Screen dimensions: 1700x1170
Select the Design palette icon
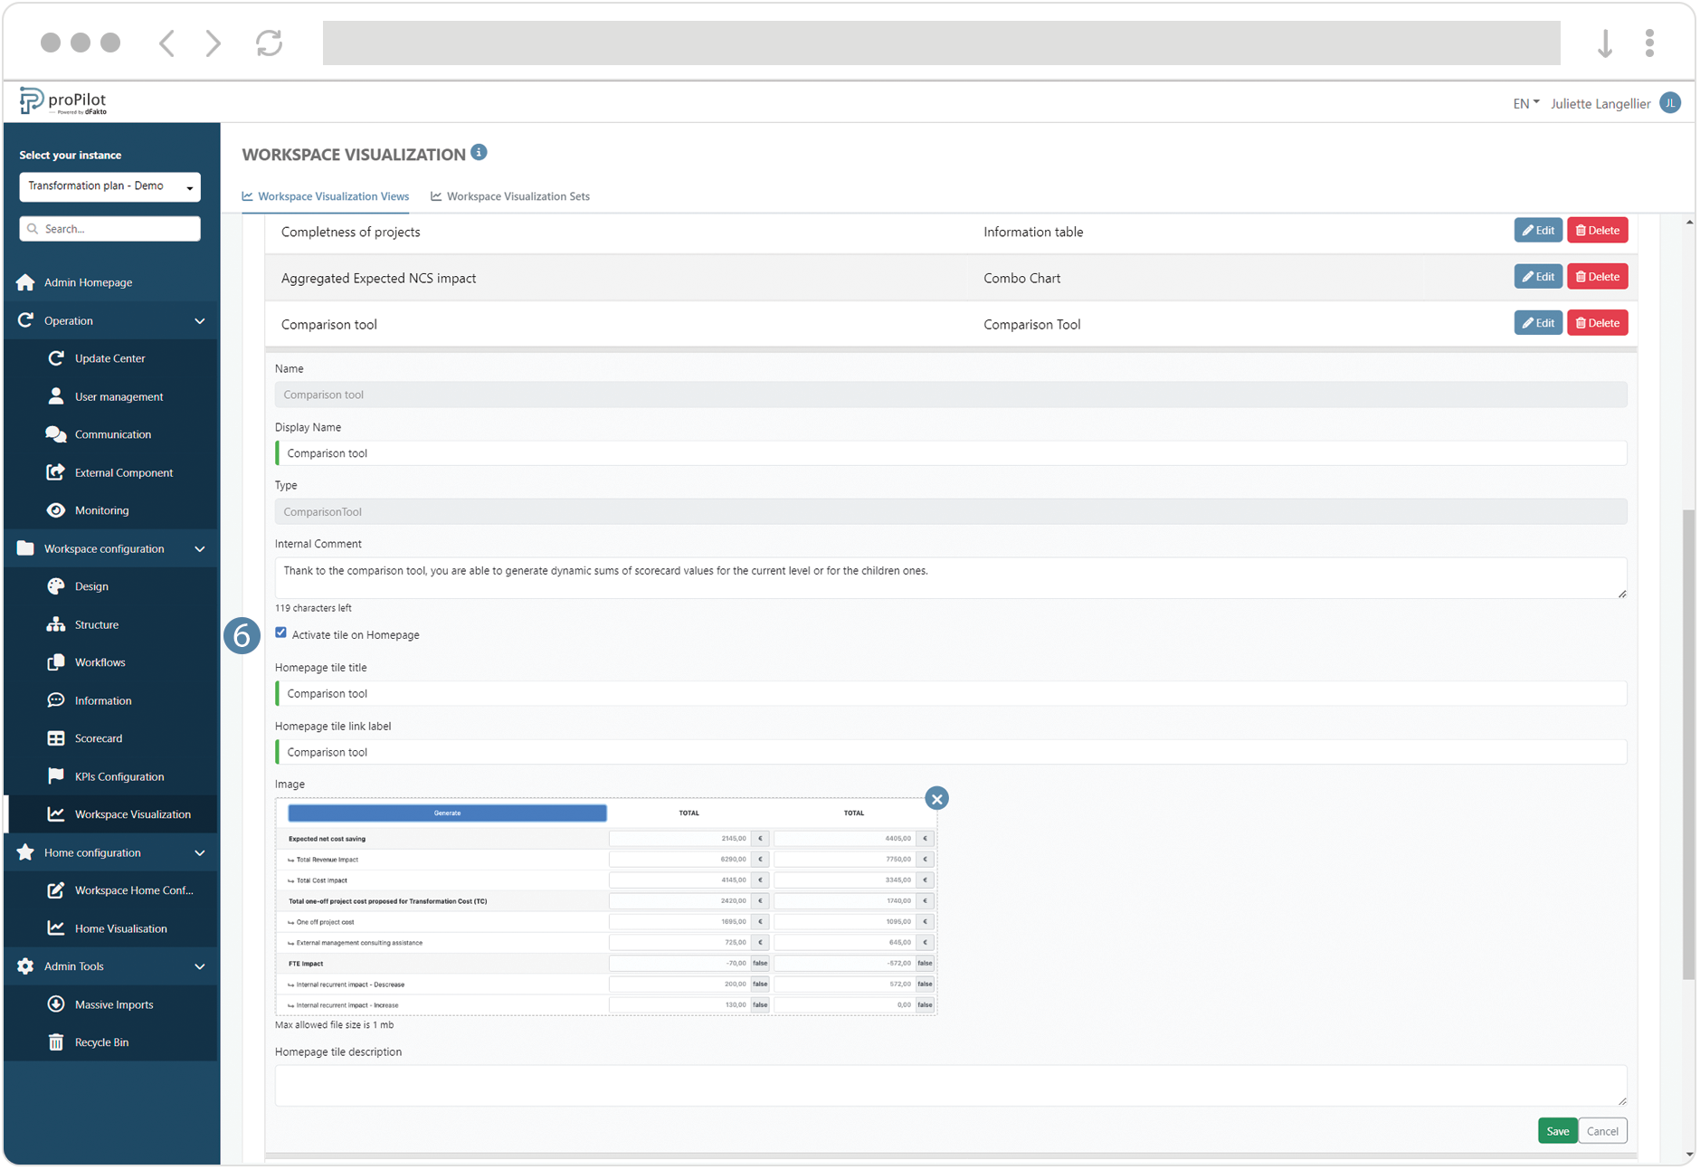click(56, 585)
